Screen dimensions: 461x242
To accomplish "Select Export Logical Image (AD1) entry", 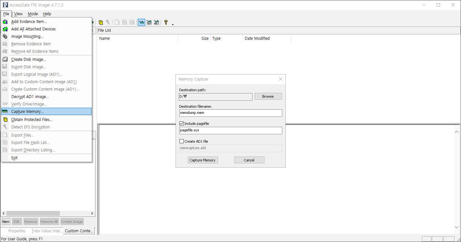I will (47, 74).
